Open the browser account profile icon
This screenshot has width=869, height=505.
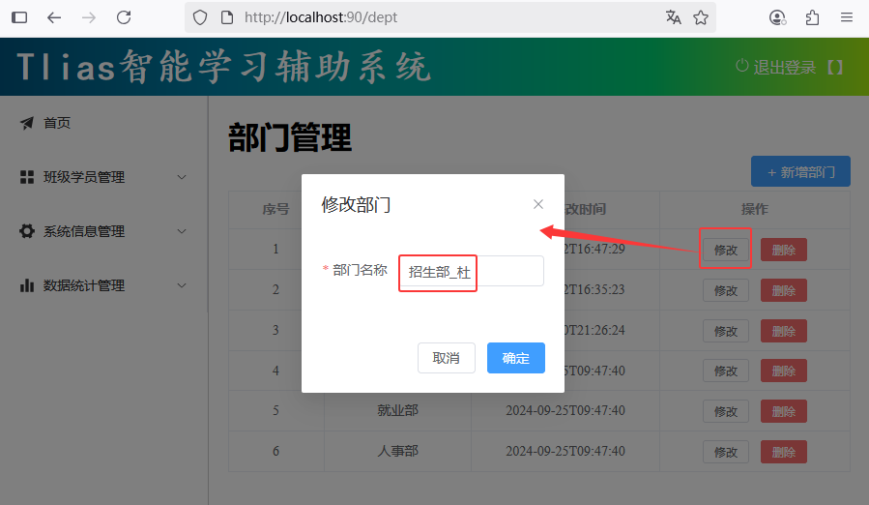coord(777,17)
